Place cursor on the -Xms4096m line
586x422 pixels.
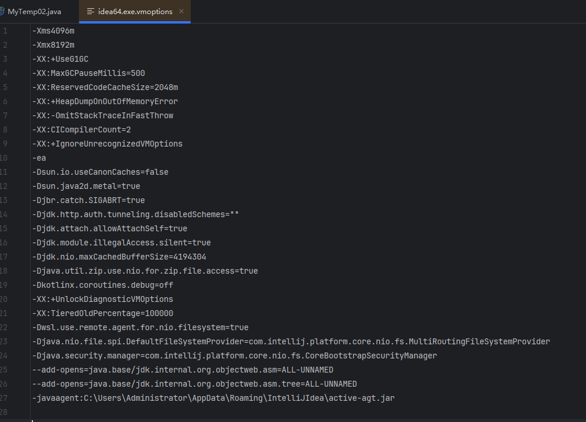pyautogui.click(x=54, y=31)
